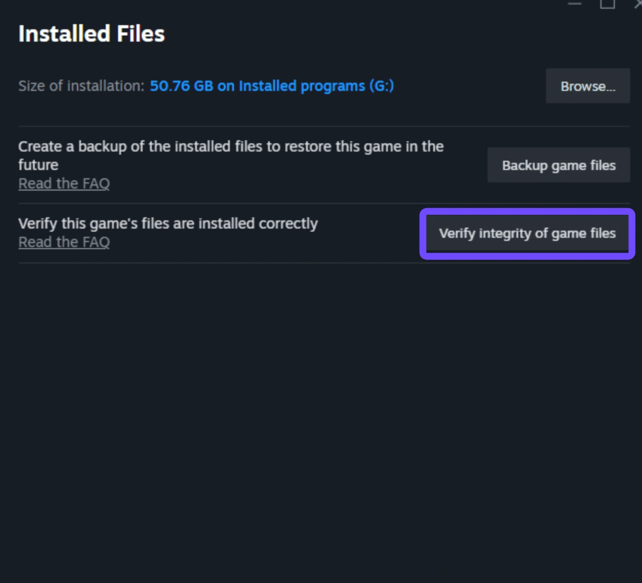Minimize the properties window

(x=574, y=4)
